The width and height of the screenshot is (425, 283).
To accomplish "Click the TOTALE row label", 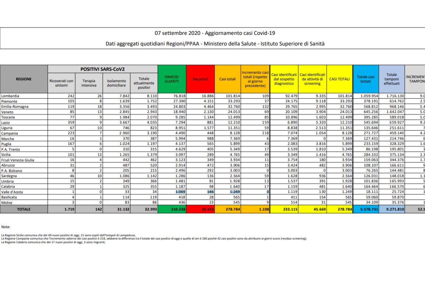I will click(x=24, y=209).
